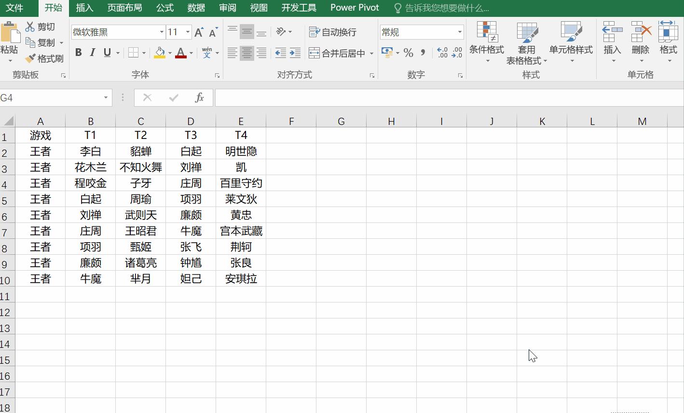This screenshot has height=413, width=684.
Task: Click 套用表格格式 (Format as Table)
Action: (x=527, y=43)
